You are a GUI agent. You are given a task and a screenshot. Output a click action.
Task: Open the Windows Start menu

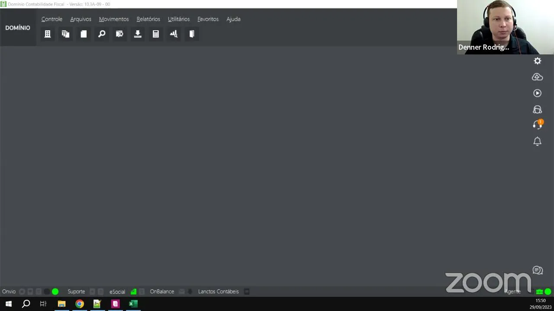click(8, 304)
